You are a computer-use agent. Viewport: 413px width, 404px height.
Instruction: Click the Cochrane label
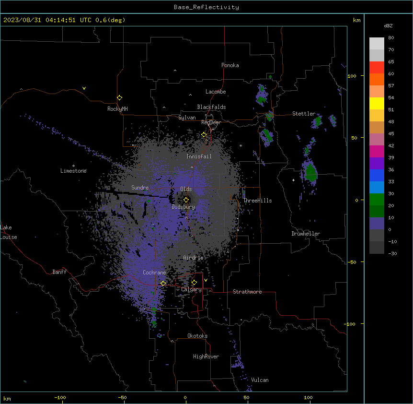[154, 273]
